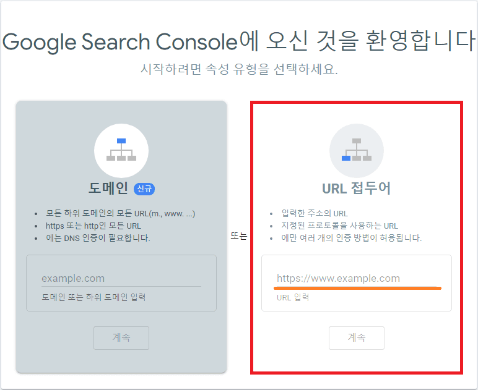Click text https 또는 http인 모든 URL
Screen dimensions: 478x390
click(93, 226)
